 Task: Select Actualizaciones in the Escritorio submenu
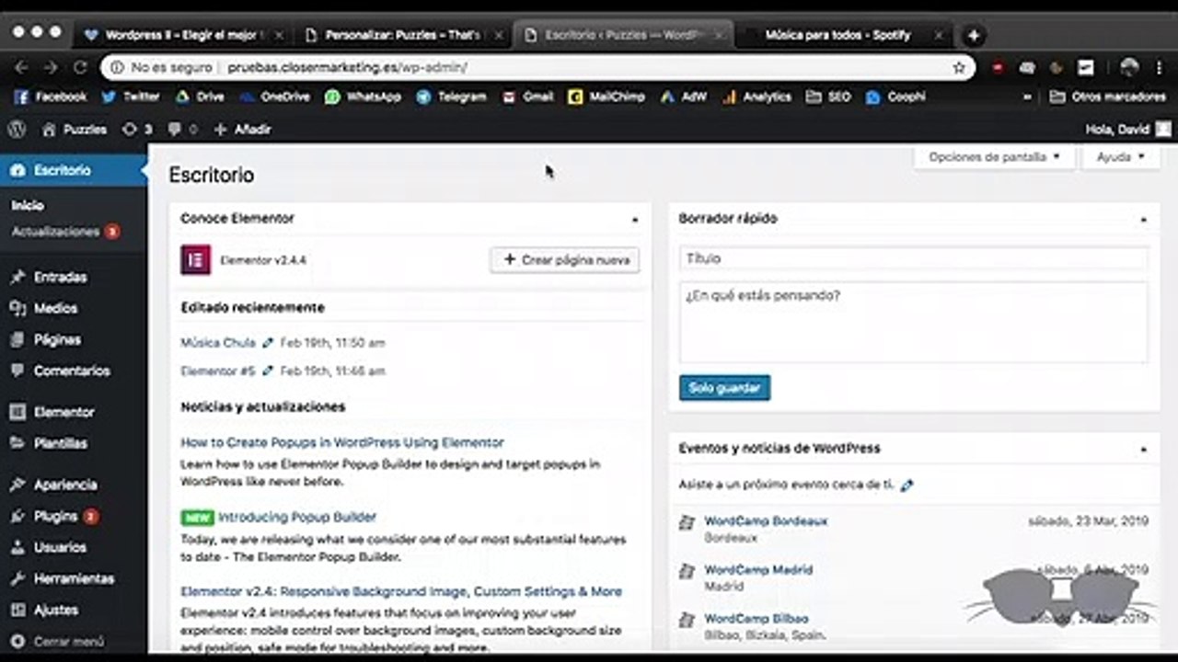(65, 232)
